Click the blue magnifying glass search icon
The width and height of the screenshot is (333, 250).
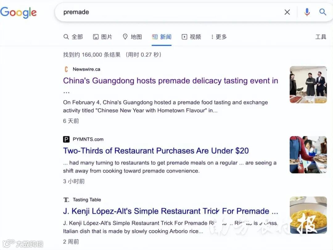click(323, 12)
